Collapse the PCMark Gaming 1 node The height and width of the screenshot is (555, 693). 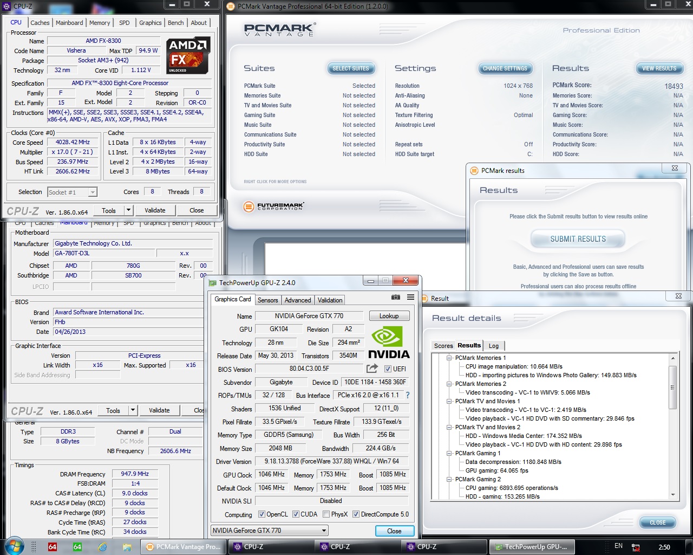coord(449,453)
